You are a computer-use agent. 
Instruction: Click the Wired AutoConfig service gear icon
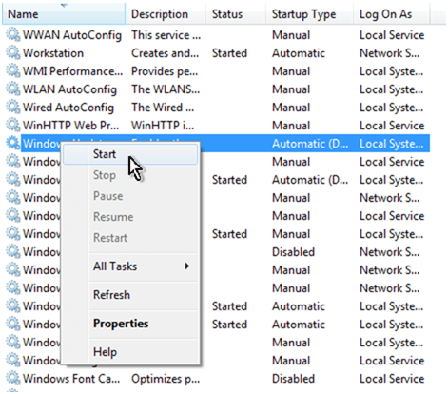tap(13, 107)
